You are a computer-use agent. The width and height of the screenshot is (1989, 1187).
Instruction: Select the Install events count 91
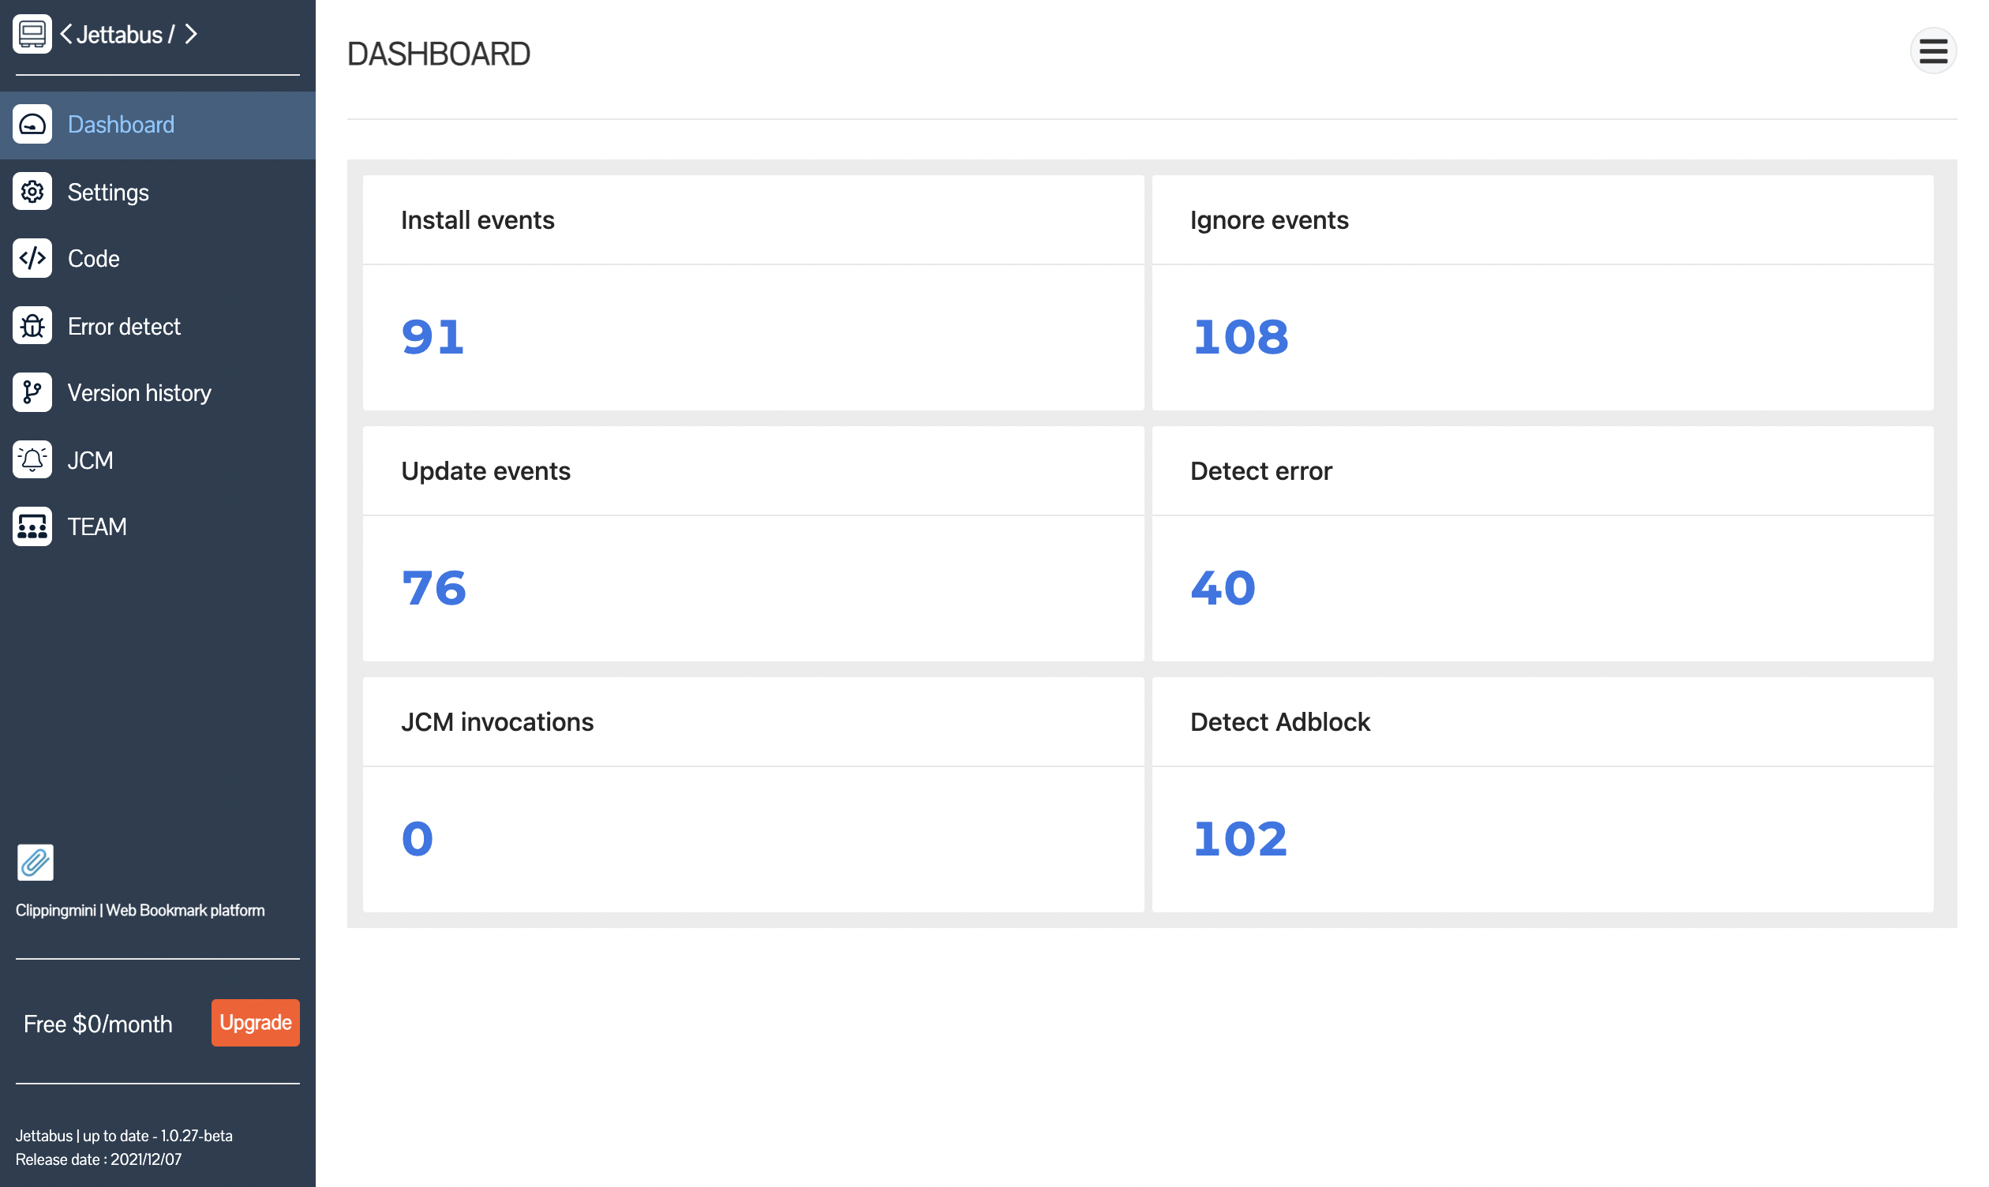click(x=432, y=337)
